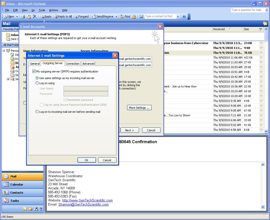Image resolution: width=270 pixels, height=220 pixels.
Task: Open Calendar in the navigation pane
Action: point(23,185)
